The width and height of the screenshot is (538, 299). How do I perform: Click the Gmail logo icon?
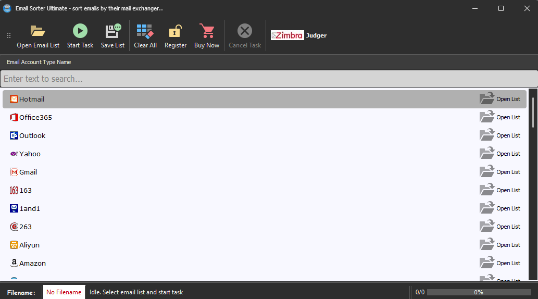click(x=14, y=172)
